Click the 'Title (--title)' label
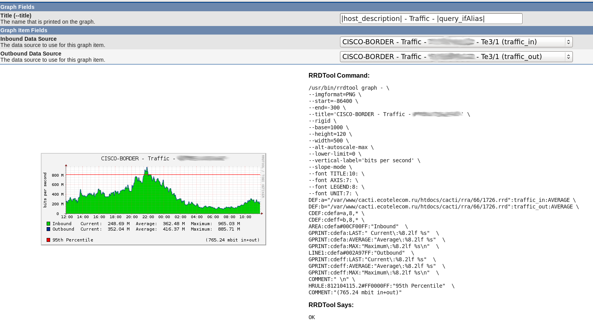This screenshot has height=323, width=593. pyautogui.click(x=16, y=16)
